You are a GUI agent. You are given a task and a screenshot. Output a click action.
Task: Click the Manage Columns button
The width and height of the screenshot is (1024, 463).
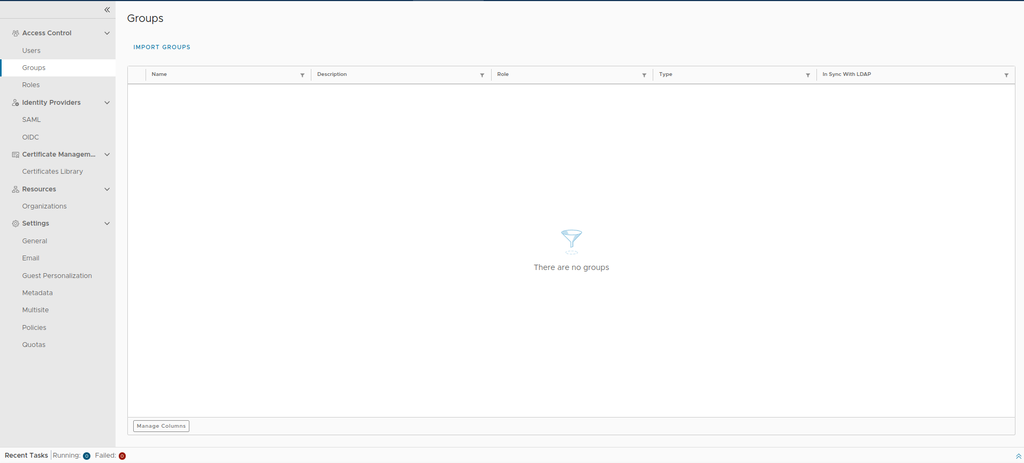click(161, 426)
